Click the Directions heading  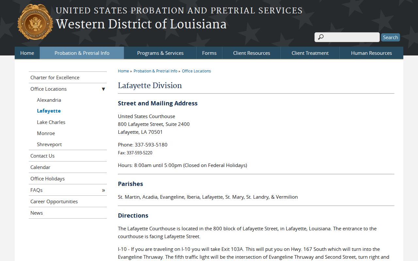(133, 216)
